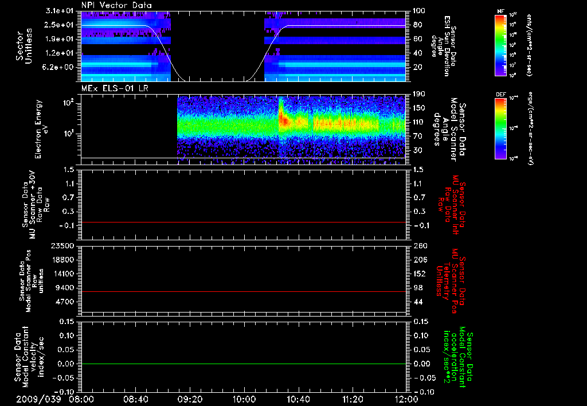Click the "NF" label above the color bar
The width and height of the screenshot is (587, 406).
pyautogui.click(x=500, y=11)
